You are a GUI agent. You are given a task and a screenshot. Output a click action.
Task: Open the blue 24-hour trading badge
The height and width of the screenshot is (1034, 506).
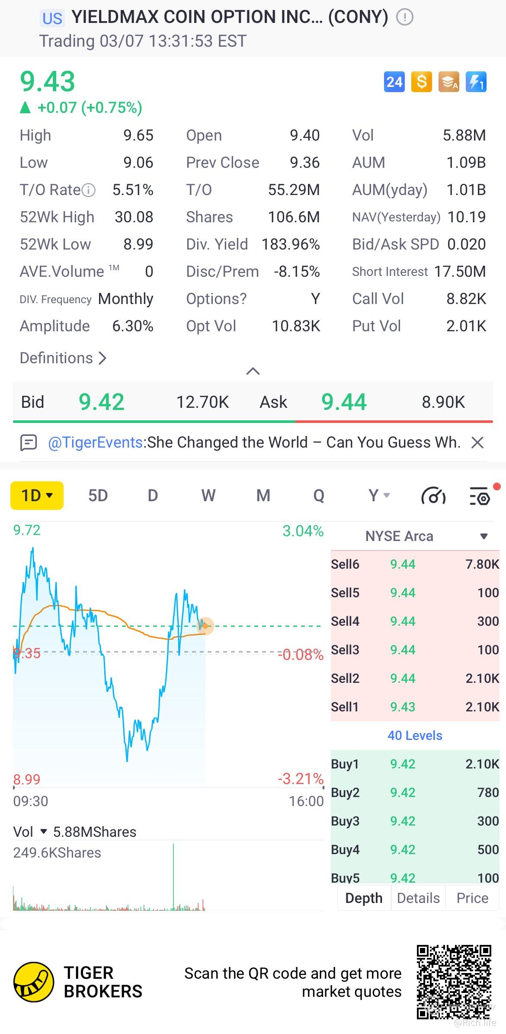pyautogui.click(x=394, y=82)
